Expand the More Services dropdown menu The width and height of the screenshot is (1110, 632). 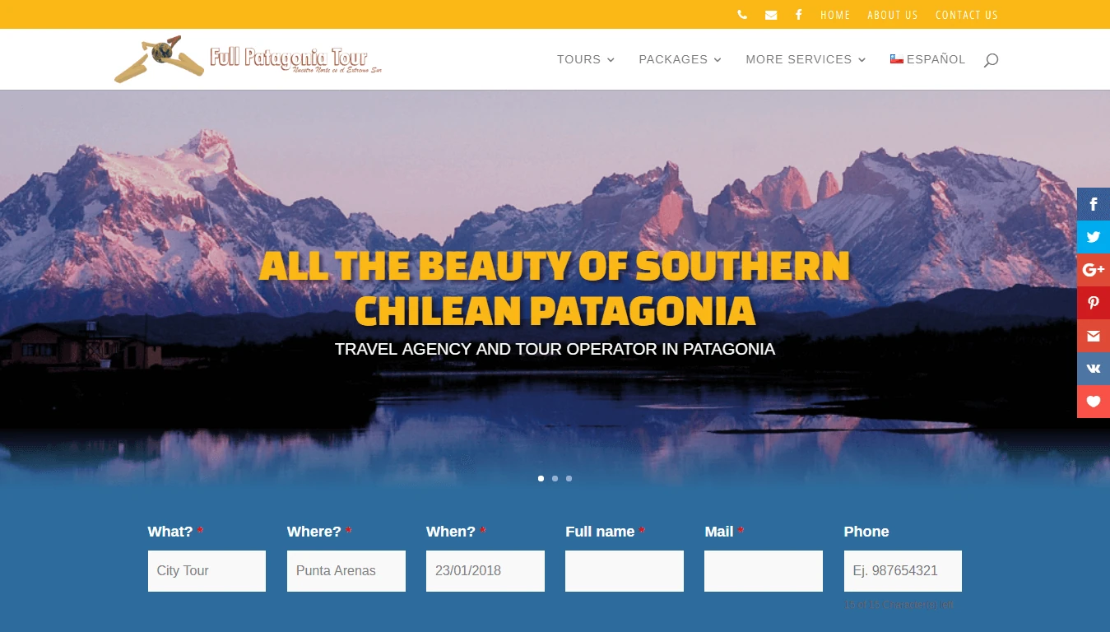coord(806,59)
